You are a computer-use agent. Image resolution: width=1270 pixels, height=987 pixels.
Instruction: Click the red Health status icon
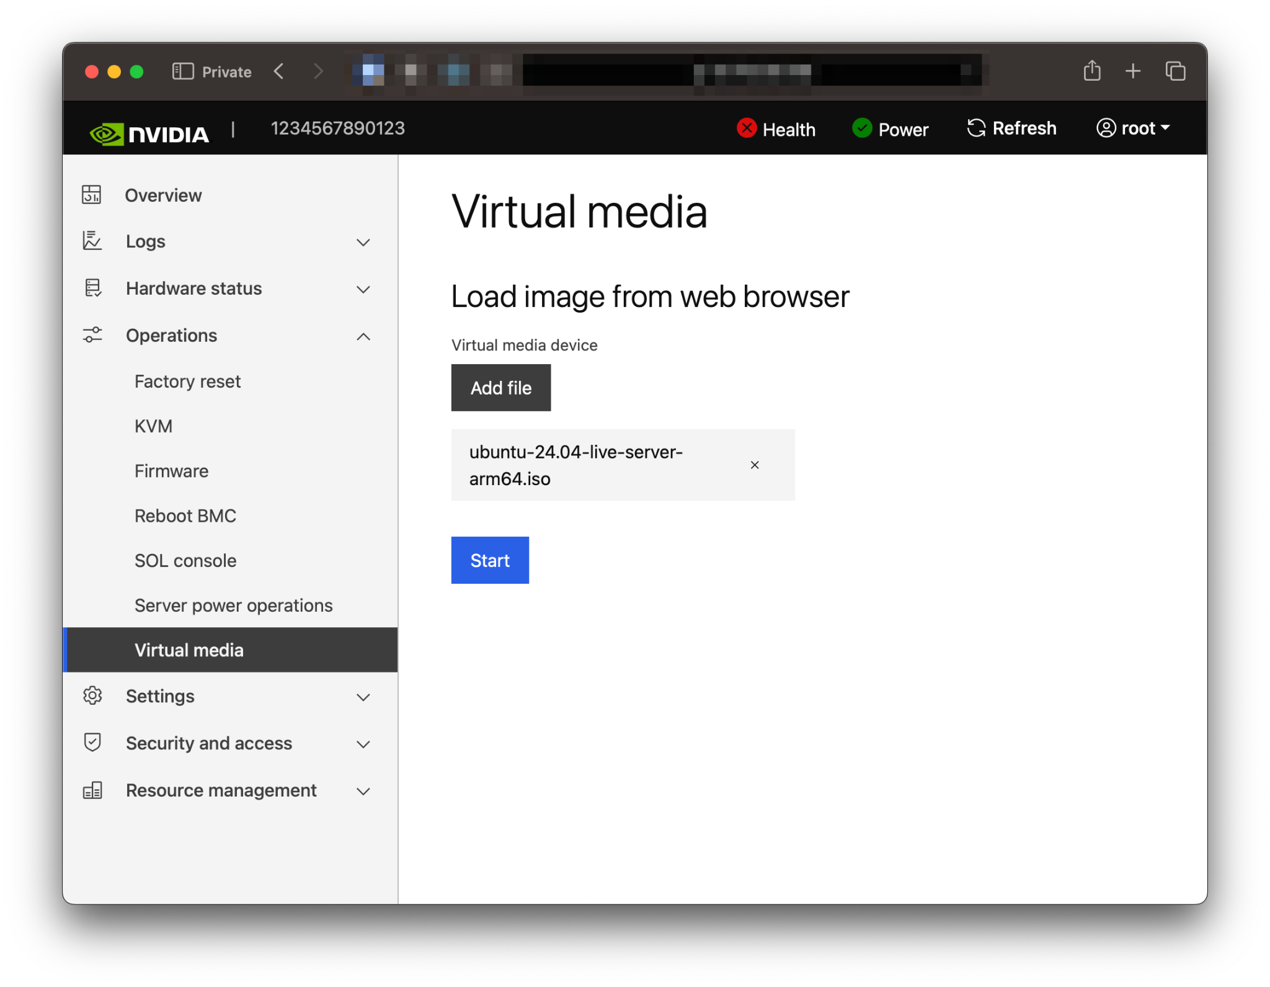746,128
